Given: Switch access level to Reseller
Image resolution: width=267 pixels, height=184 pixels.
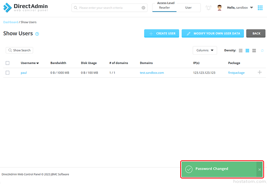Looking at the screenshot, I should (x=164, y=8).
